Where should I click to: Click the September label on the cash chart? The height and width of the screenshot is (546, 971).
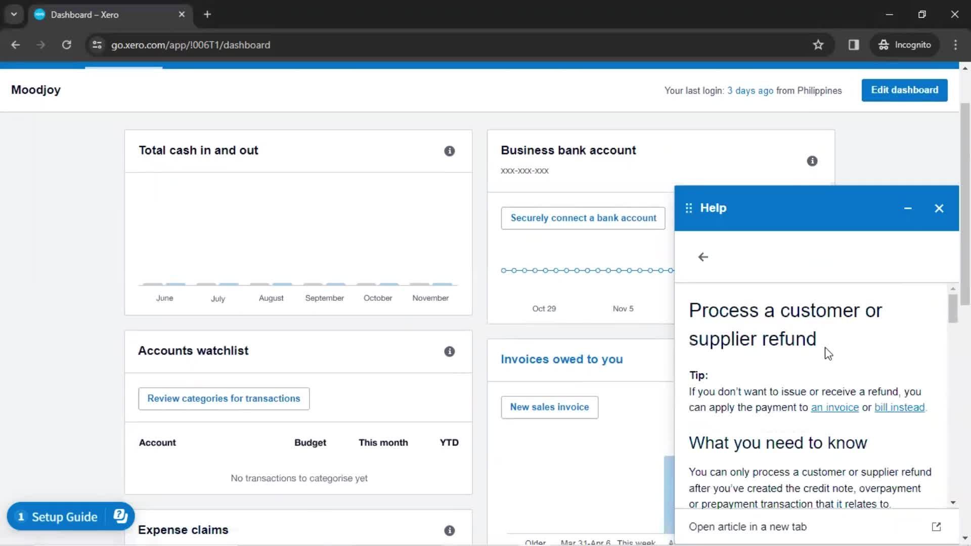point(324,298)
